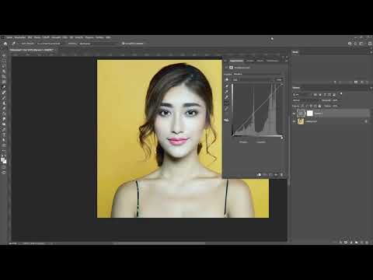Screen dimensions: 373x280
Task: Select the Eraser tool
Action: tap(4, 114)
